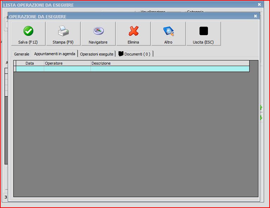Click the row selector of the highlighted row
Image resolution: width=270 pixels, height=208 pixels.
(x=15, y=69)
